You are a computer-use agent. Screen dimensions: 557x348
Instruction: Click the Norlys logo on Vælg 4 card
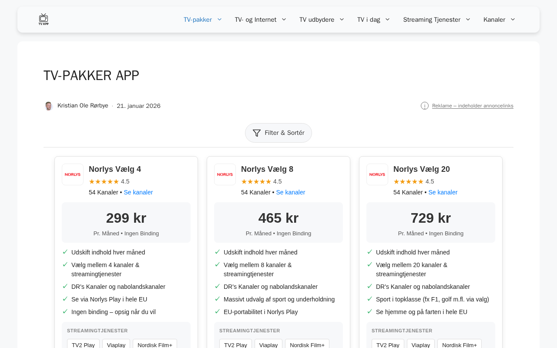73,174
